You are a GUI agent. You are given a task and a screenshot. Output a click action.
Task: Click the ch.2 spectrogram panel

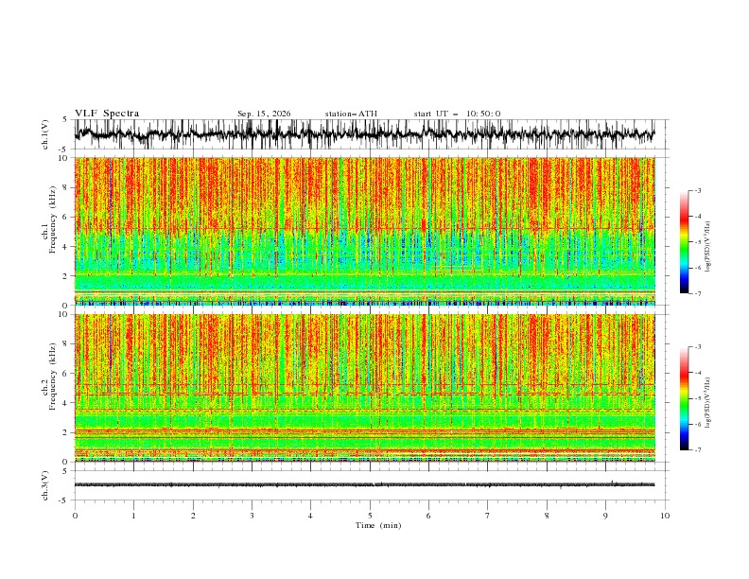point(364,388)
